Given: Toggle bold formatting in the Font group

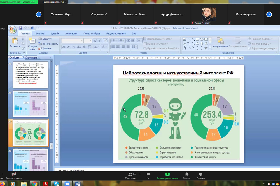Looking at the screenshot, I should [x=64, y=47].
